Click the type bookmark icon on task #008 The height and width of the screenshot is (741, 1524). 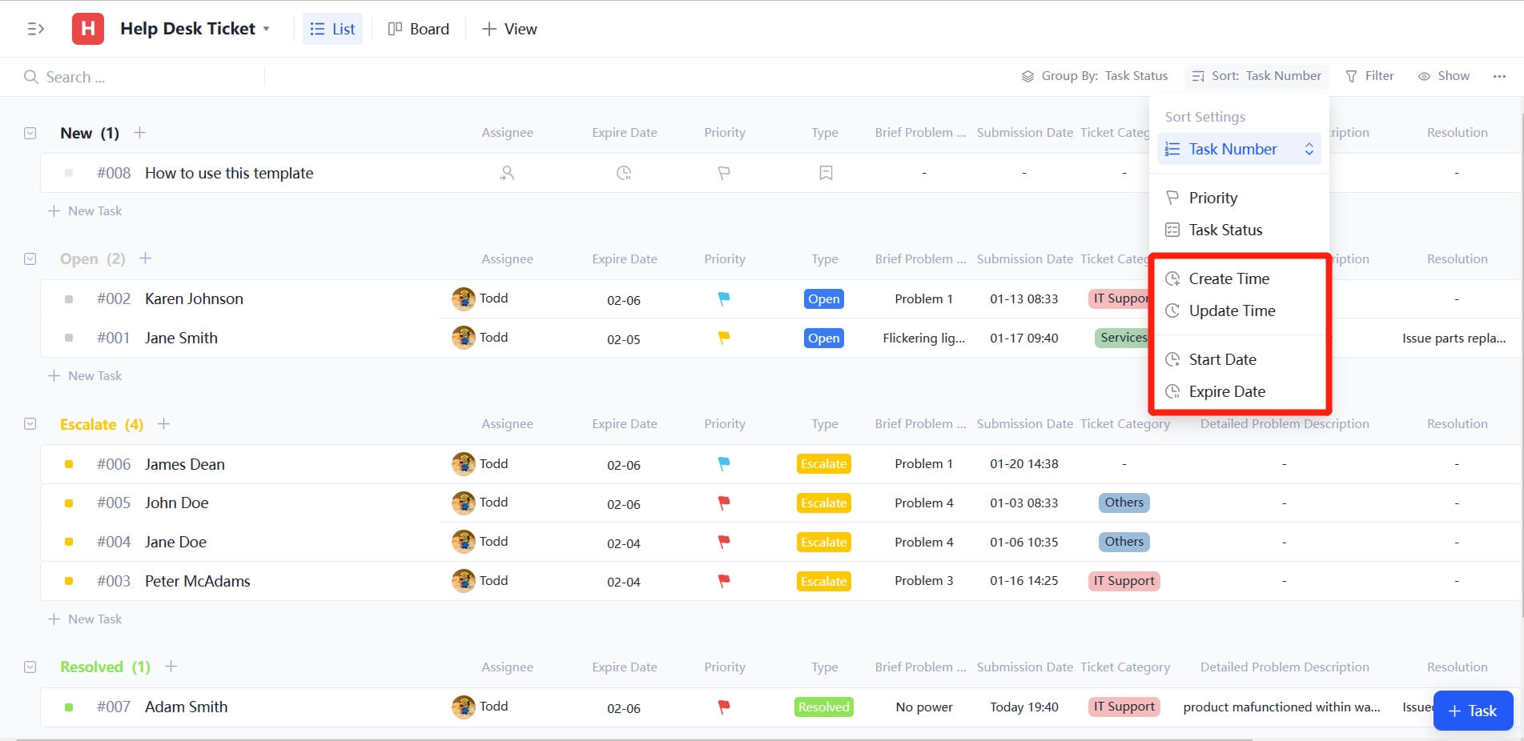click(825, 173)
